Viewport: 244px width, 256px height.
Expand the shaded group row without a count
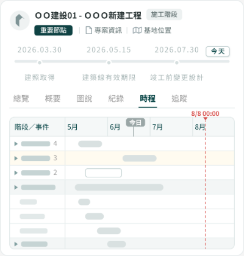point(16,187)
